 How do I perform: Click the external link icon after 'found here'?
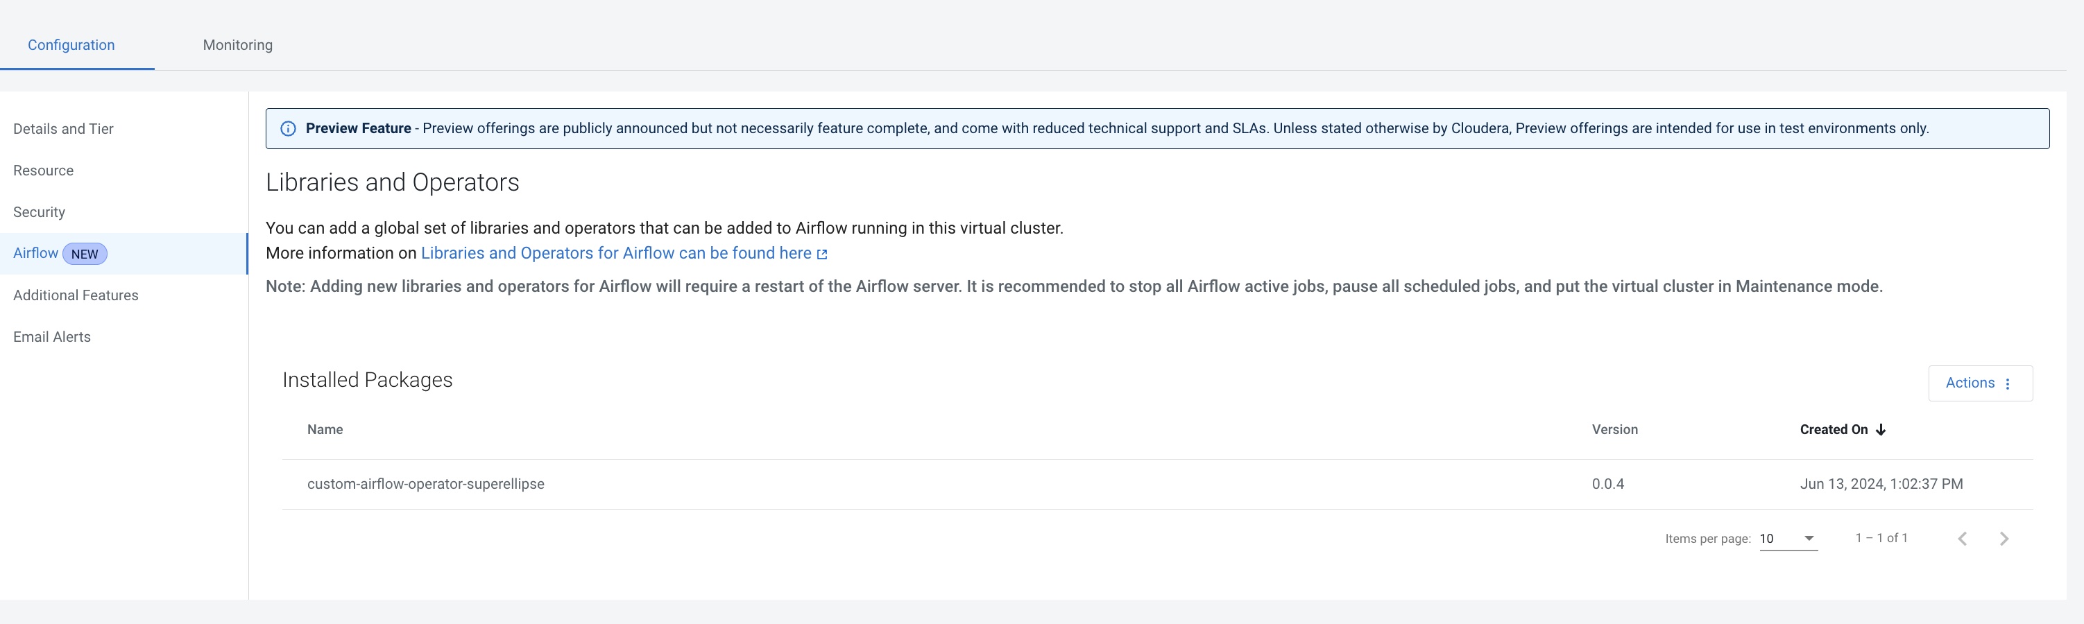[822, 254]
